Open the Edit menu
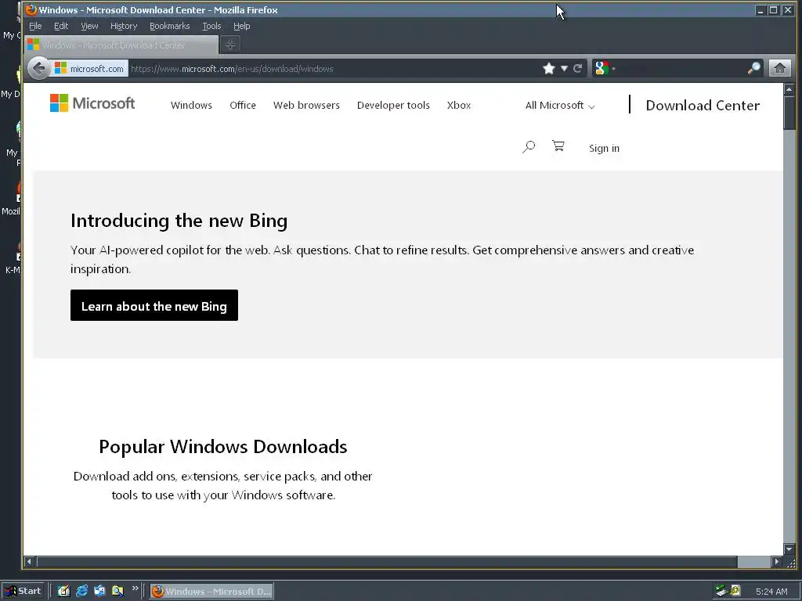Image resolution: width=802 pixels, height=601 pixels. point(61,26)
